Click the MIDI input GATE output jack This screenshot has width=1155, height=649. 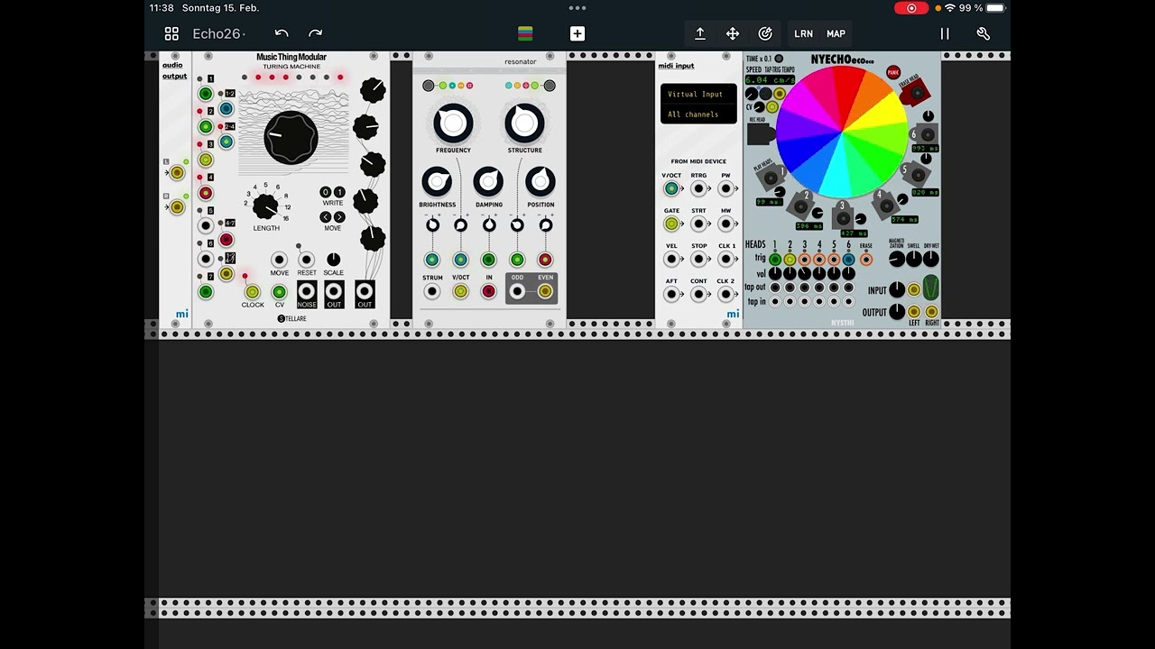coord(671,224)
